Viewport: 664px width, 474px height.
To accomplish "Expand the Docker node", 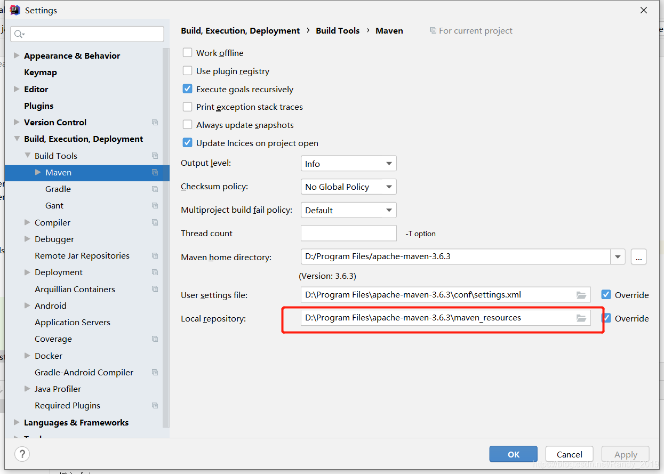I will [27, 356].
